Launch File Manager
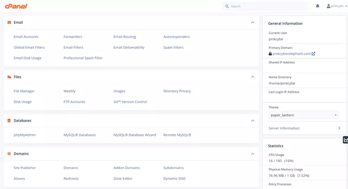Viewport: 348px width, 189px height. coord(24,91)
